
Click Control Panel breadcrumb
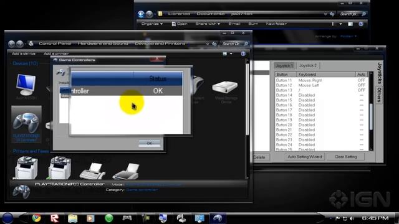[55, 44]
